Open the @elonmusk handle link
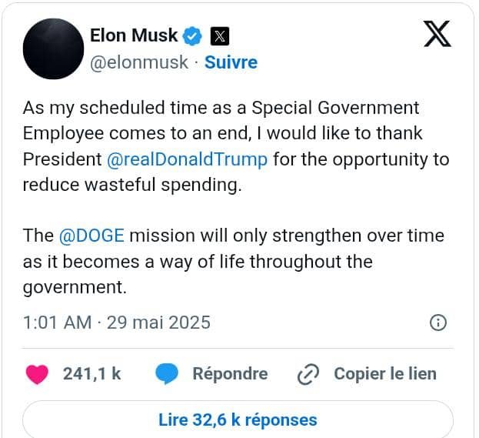Image resolution: width=479 pixels, height=438 pixels. (139, 62)
